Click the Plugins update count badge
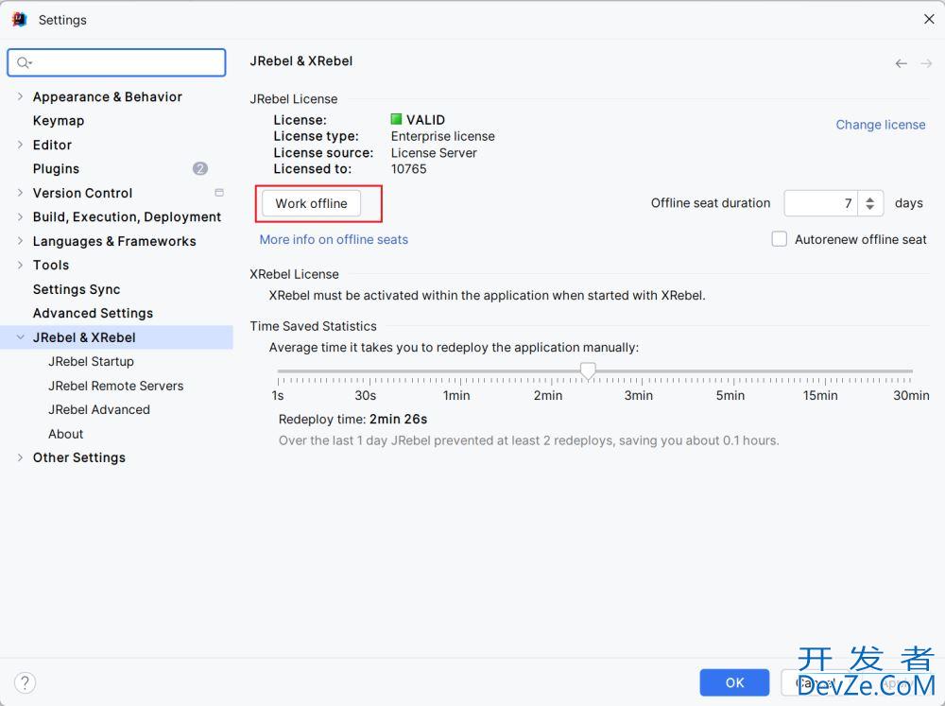The height and width of the screenshot is (706, 945). [x=200, y=169]
